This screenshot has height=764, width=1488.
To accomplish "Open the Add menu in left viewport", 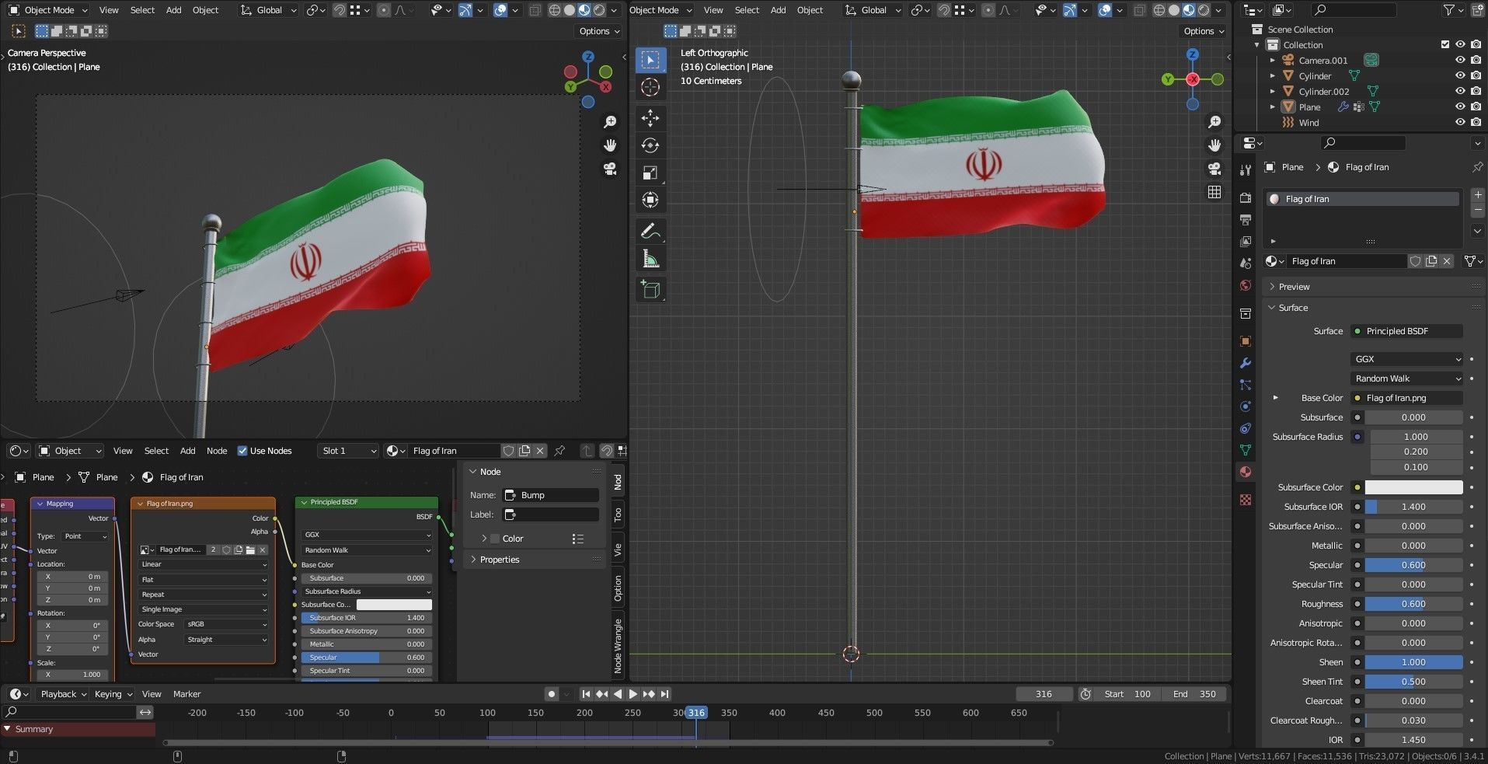I will tap(174, 10).
